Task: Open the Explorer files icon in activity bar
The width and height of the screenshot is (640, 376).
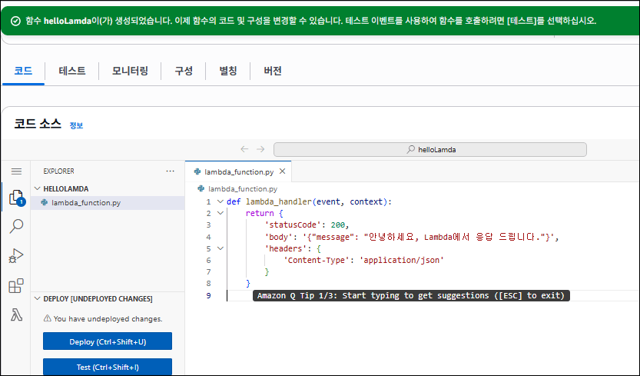Action: [17, 198]
